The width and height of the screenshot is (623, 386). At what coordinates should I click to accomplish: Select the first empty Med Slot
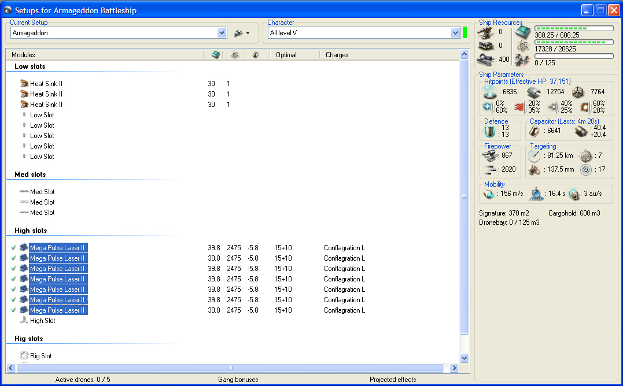[42, 192]
